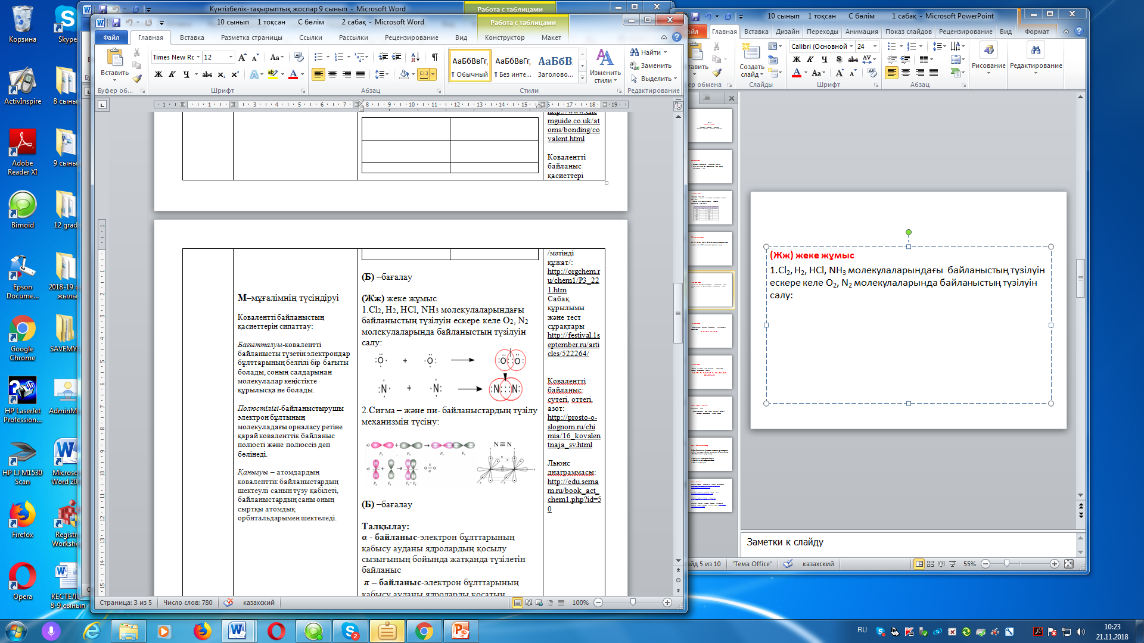The width and height of the screenshot is (1144, 643).
Task: Click the Superscript icon in Word
Action: 235,74
